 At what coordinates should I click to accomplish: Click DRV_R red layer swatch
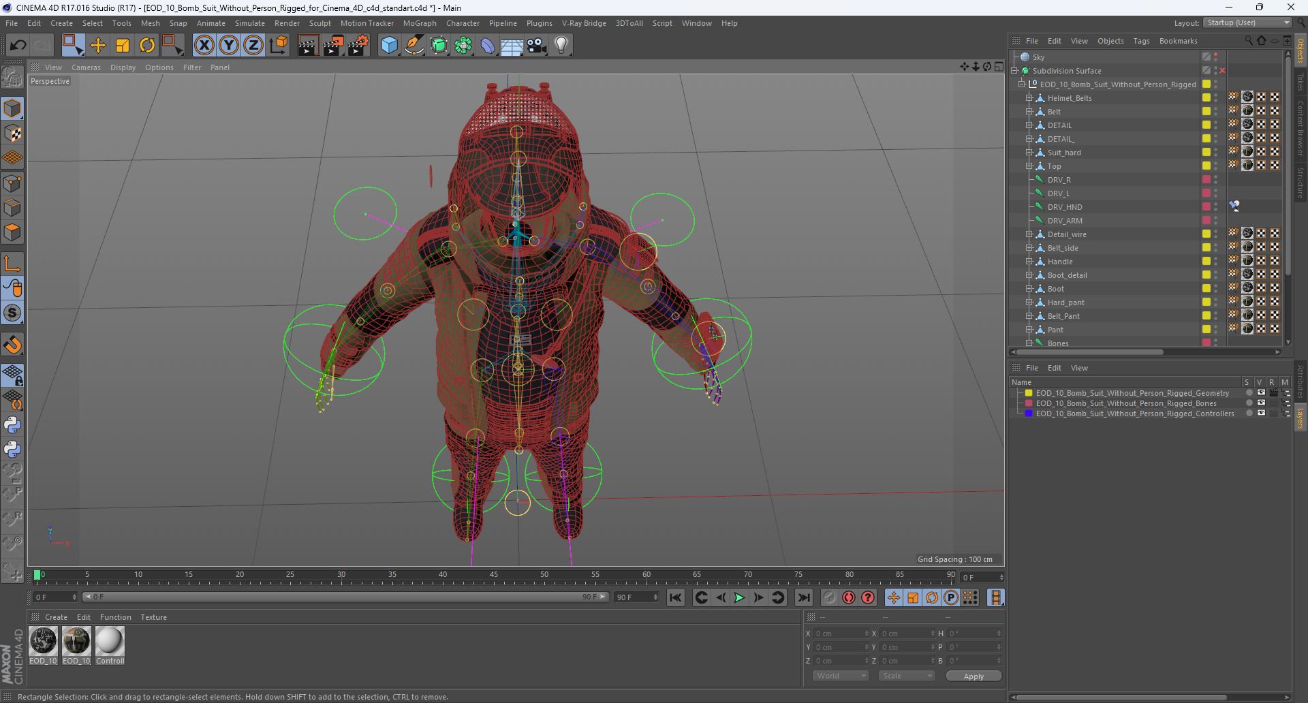pyautogui.click(x=1206, y=180)
